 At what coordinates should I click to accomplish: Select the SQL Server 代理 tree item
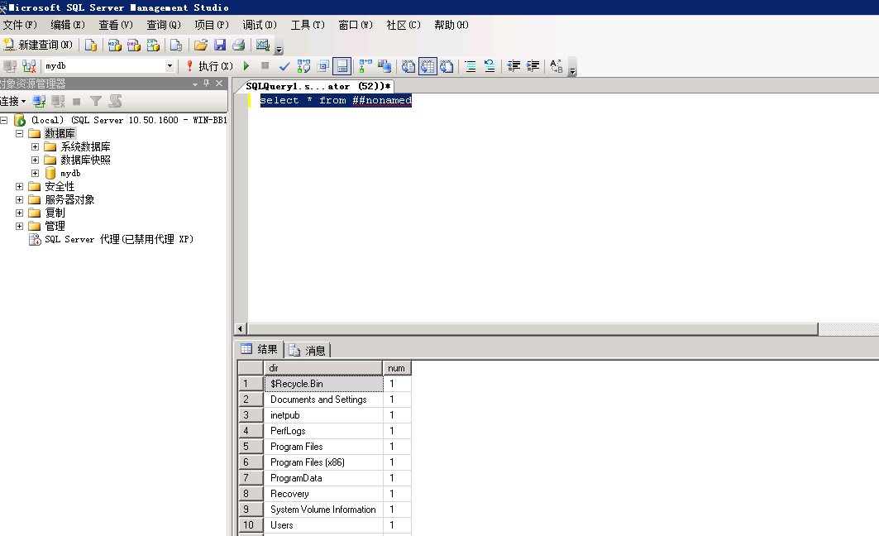tap(119, 239)
